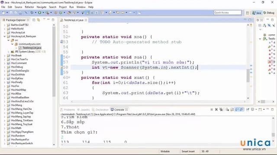Open the Open Perspective icon
This screenshot has width=277, height=155.
[x=248, y=13]
